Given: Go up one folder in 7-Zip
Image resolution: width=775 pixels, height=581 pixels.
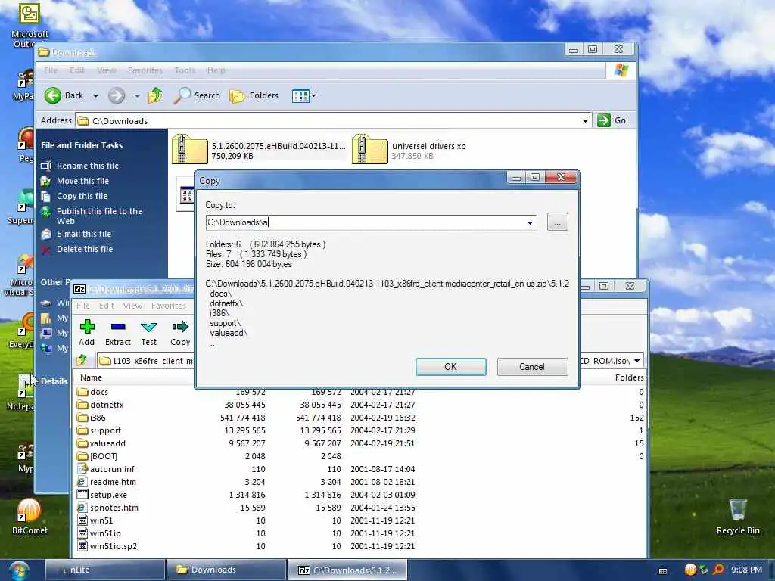Looking at the screenshot, I should pyautogui.click(x=82, y=361).
